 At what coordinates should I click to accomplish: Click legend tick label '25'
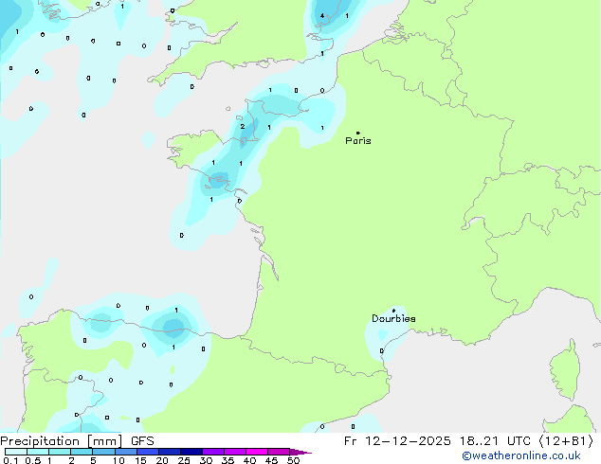click(x=184, y=460)
